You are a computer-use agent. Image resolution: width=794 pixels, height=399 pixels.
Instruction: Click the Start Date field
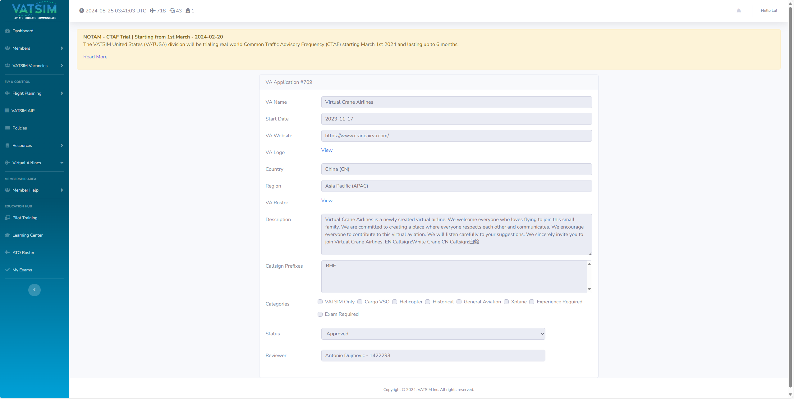[457, 119]
